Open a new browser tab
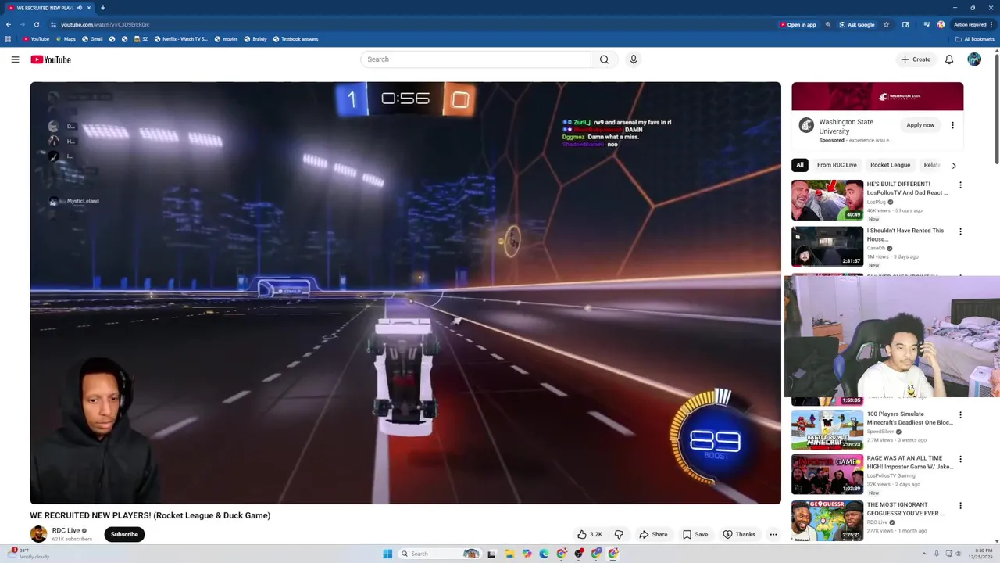 pos(102,8)
